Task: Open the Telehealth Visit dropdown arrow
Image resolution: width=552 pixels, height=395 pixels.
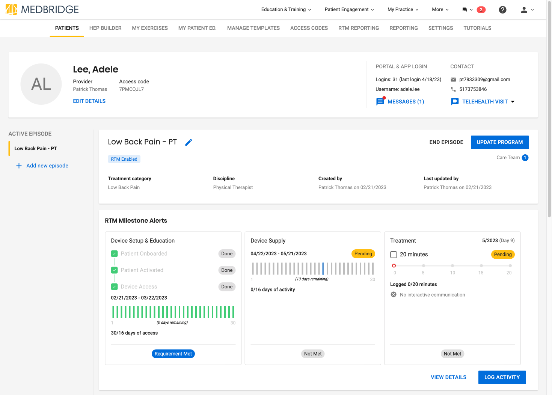Action: pos(513,102)
